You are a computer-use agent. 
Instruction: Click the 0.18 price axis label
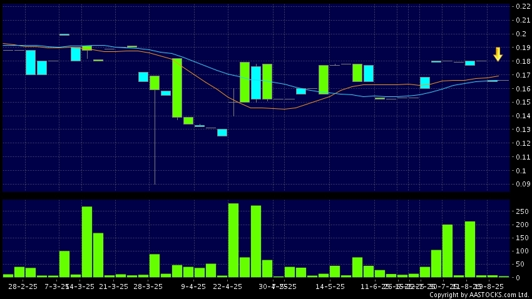coord(523,61)
